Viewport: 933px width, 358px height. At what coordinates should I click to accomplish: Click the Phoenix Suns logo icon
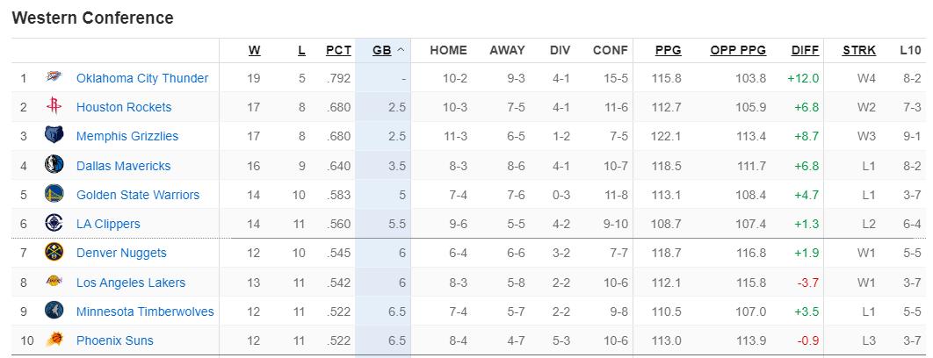point(54,340)
